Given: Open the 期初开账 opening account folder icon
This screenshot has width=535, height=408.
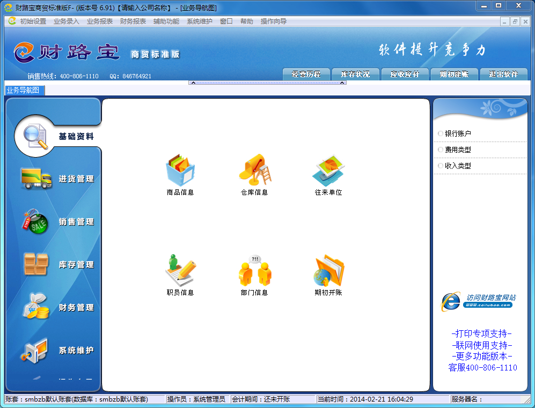Looking at the screenshot, I should pos(328,270).
